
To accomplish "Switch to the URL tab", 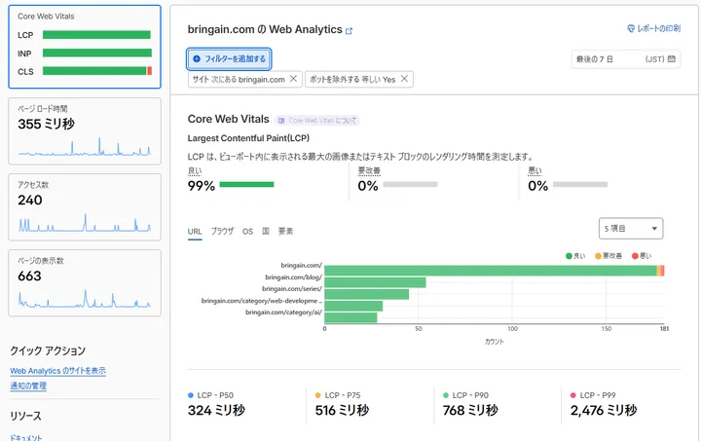I will 195,232.
